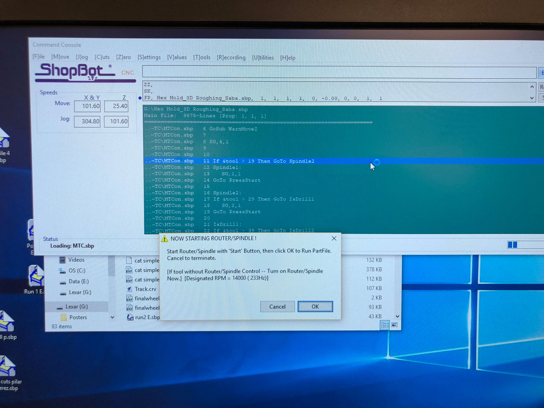Open the [Z]ero menu
The width and height of the screenshot is (544, 408).
tap(124, 57)
